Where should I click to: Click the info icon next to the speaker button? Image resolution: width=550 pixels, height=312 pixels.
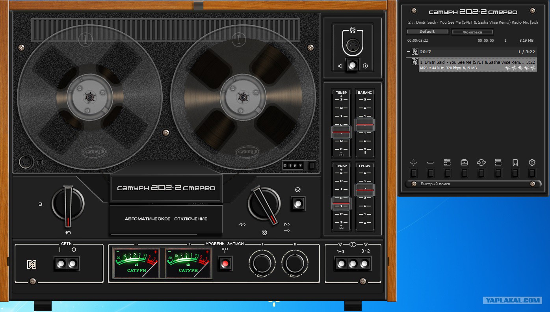pos(365,66)
